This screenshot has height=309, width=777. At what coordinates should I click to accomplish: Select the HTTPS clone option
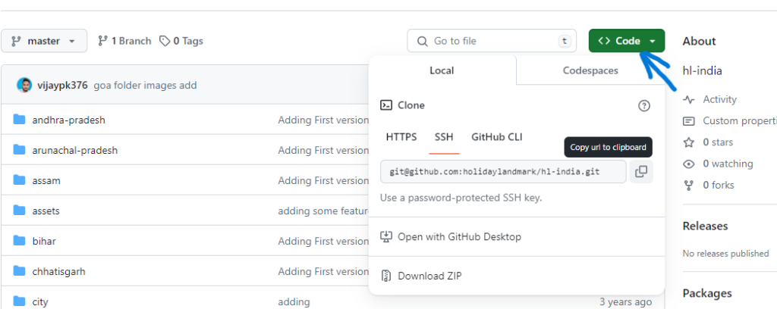point(401,137)
